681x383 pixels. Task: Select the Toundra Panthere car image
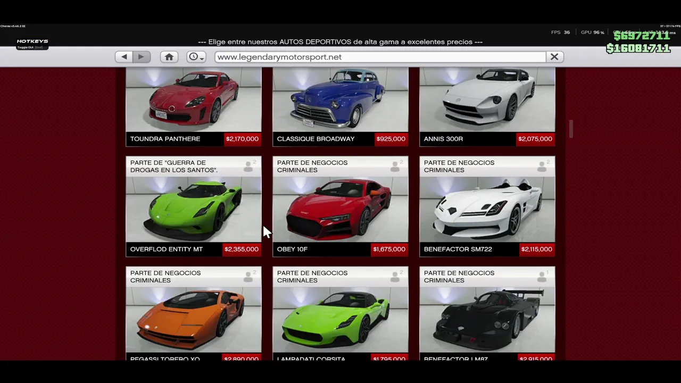[x=194, y=99]
